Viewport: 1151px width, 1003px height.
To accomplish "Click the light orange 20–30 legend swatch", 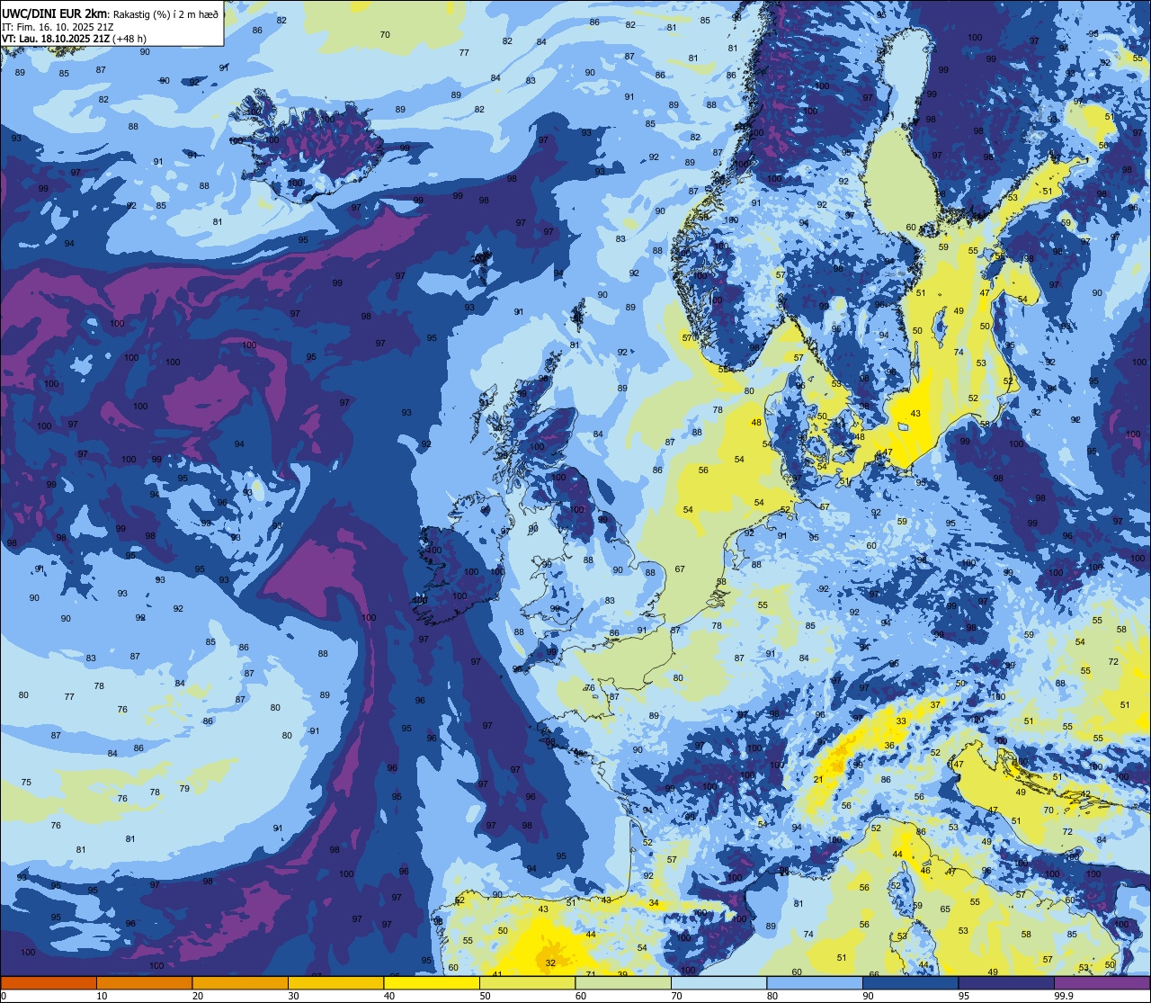I will pyautogui.click(x=239, y=982).
